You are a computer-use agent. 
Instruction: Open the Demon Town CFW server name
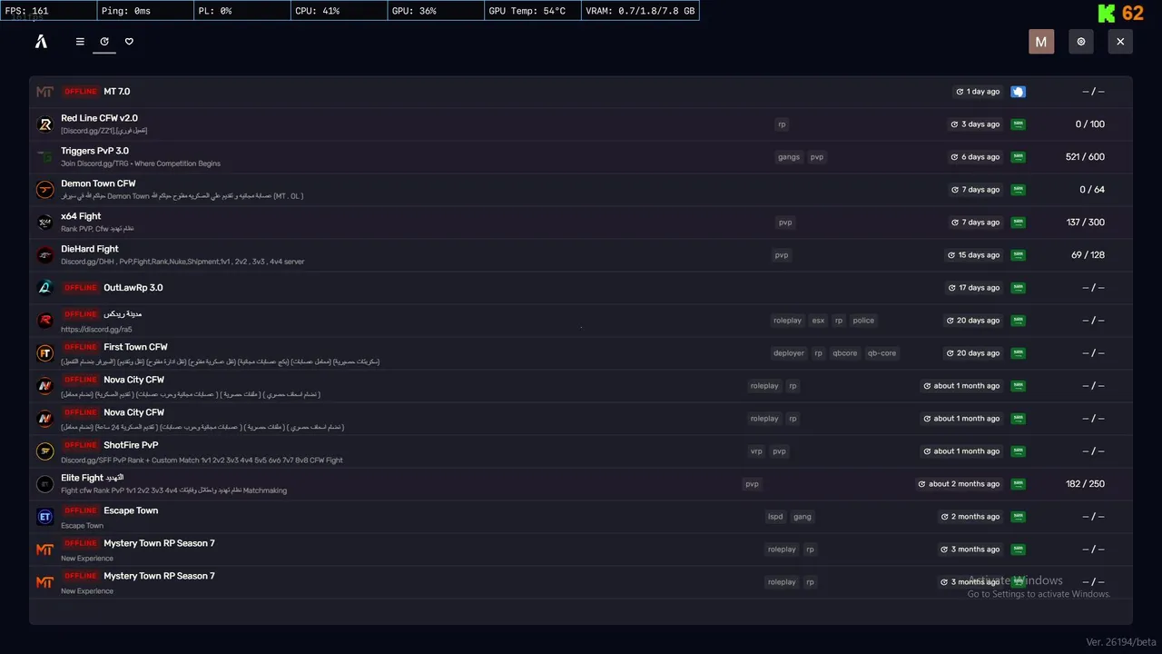[x=98, y=183]
